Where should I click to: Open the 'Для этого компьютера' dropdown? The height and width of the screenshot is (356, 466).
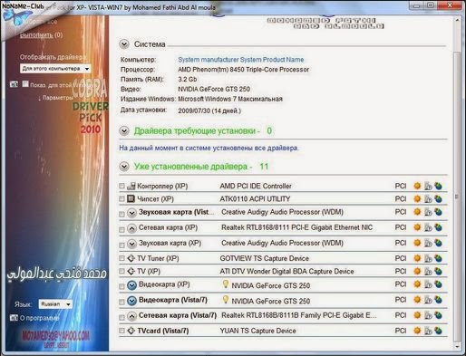coord(55,69)
